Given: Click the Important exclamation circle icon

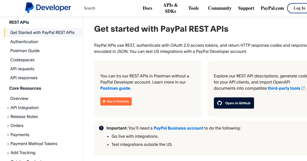Looking at the screenshot, I should 101,128.
